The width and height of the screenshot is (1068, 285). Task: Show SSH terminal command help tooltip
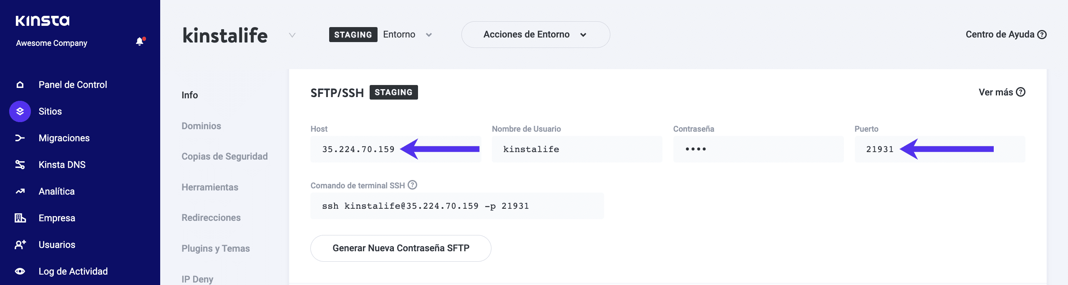(x=412, y=185)
